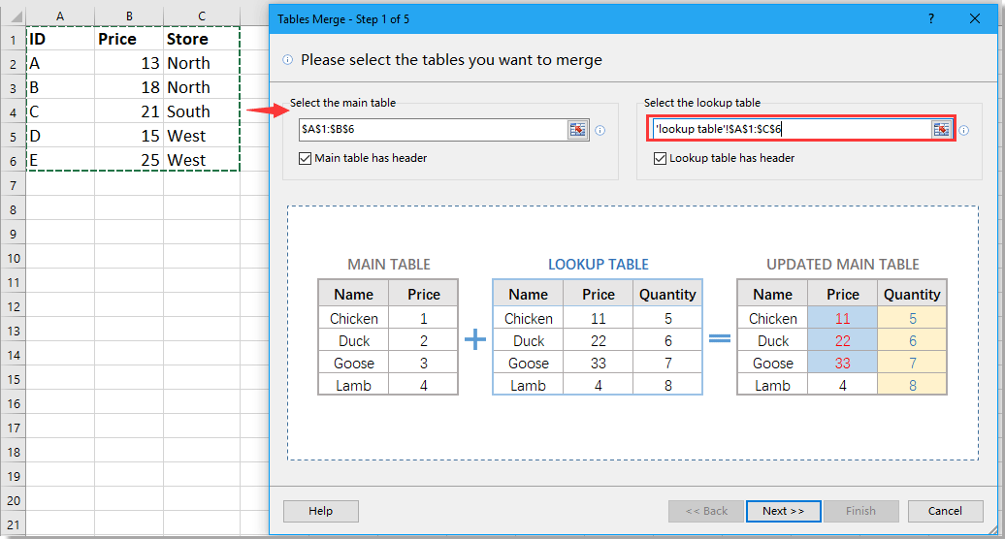
Task: Uncheck 'Main table has header'
Action: 307,158
